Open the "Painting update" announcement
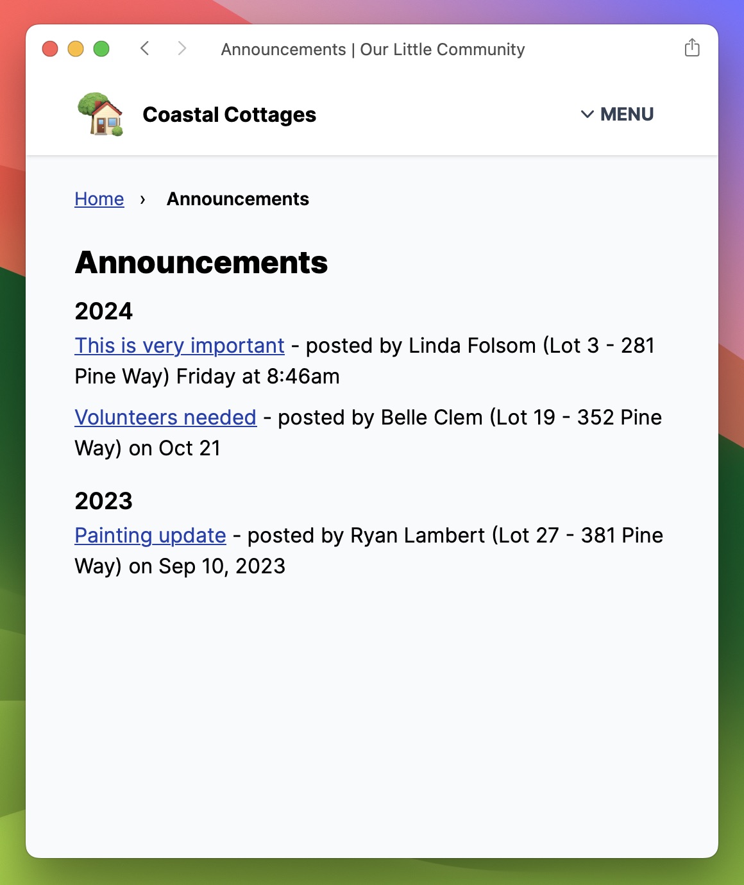The height and width of the screenshot is (885, 744). (x=150, y=535)
